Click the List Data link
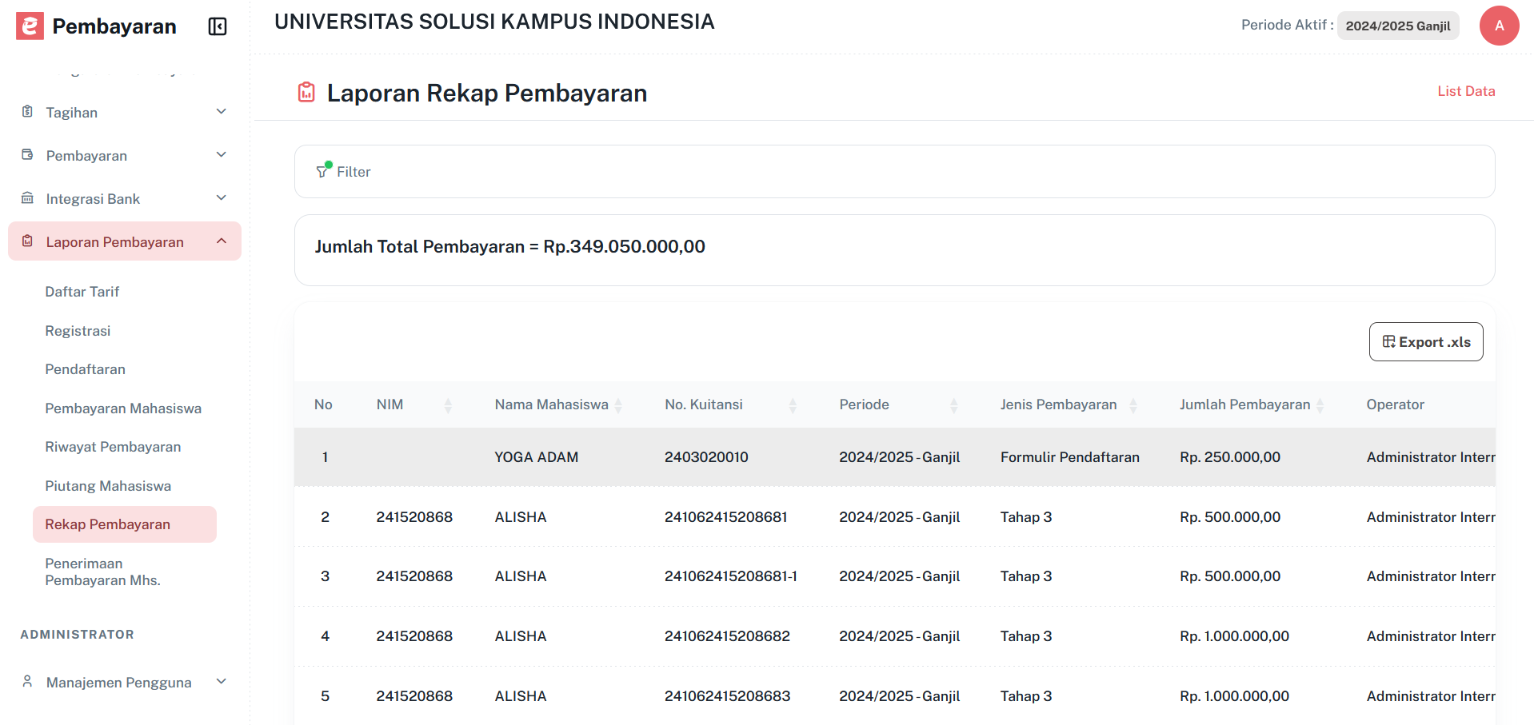 coord(1466,91)
